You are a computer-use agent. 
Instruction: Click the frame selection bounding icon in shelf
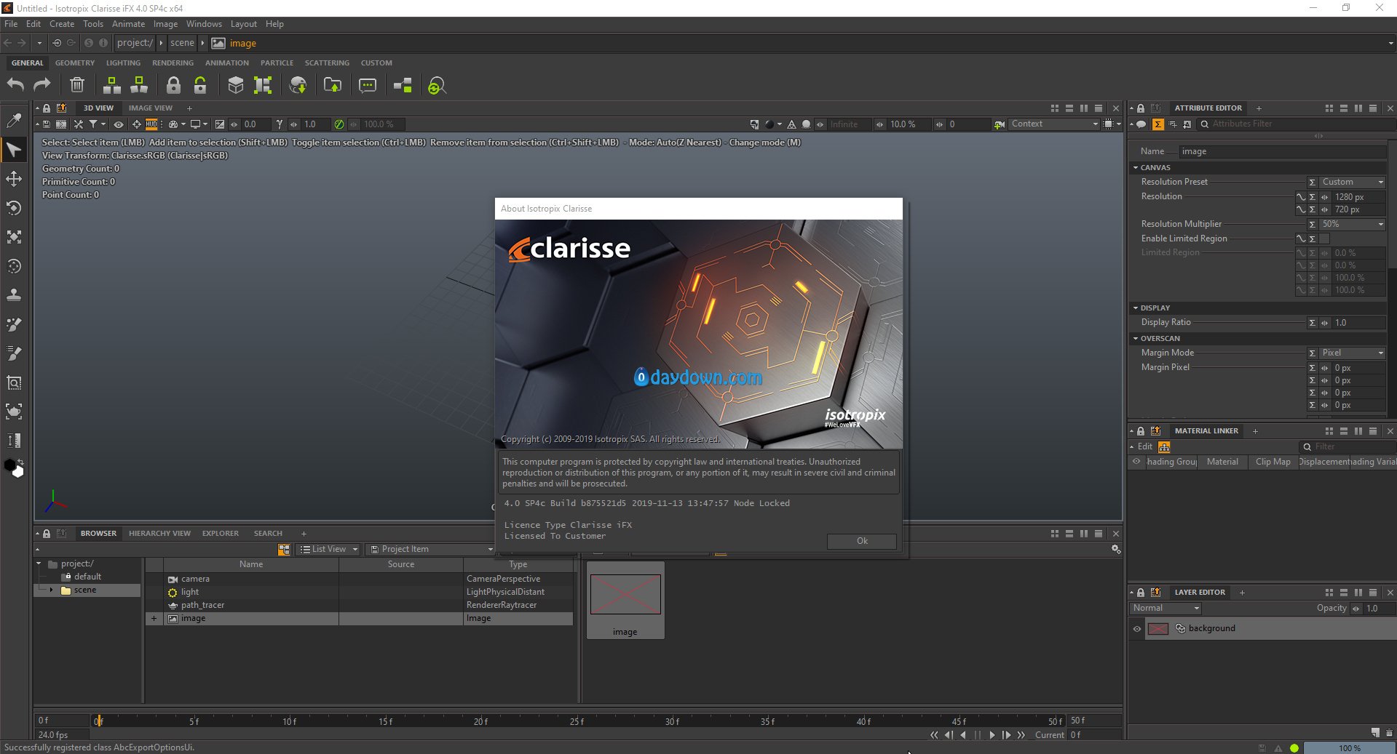click(262, 85)
